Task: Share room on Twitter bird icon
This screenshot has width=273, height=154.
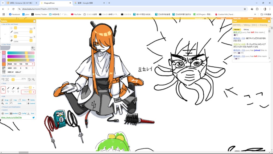Action: pyautogui.click(x=34, y=118)
